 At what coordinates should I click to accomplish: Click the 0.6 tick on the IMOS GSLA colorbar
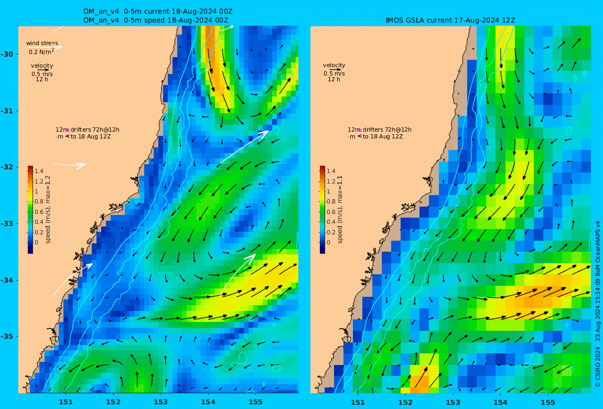coord(331,212)
